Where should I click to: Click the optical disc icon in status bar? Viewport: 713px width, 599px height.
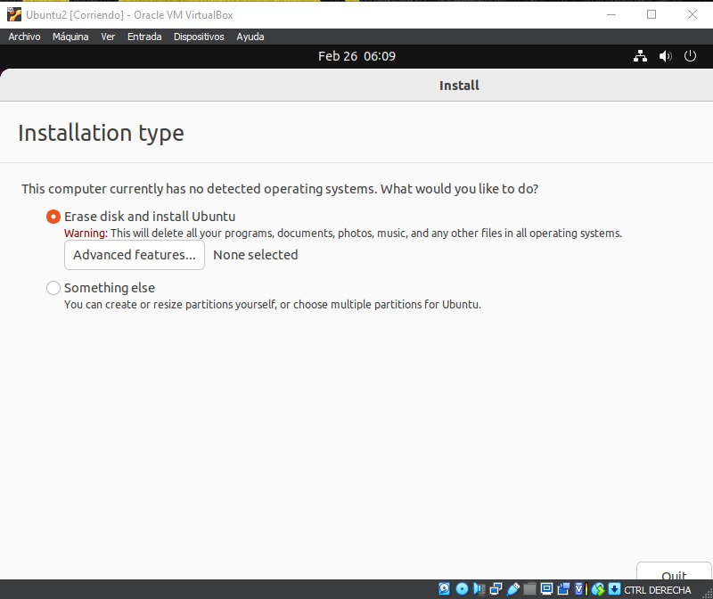(x=462, y=589)
